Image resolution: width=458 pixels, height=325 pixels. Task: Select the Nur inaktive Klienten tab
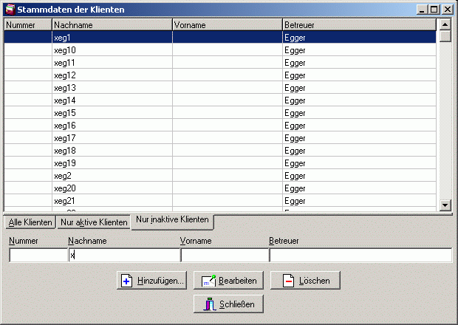coord(172,222)
